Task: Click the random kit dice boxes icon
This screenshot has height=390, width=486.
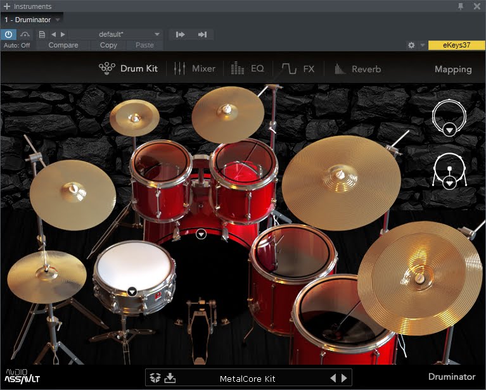Action: 155,377
